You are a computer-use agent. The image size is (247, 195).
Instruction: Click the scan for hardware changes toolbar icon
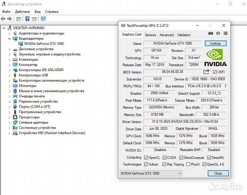pyautogui.click(x=44, y=19)
